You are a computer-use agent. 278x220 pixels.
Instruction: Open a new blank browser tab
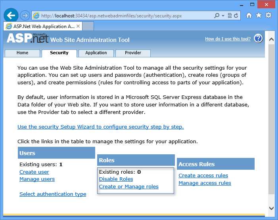click(x=88, y=26)
